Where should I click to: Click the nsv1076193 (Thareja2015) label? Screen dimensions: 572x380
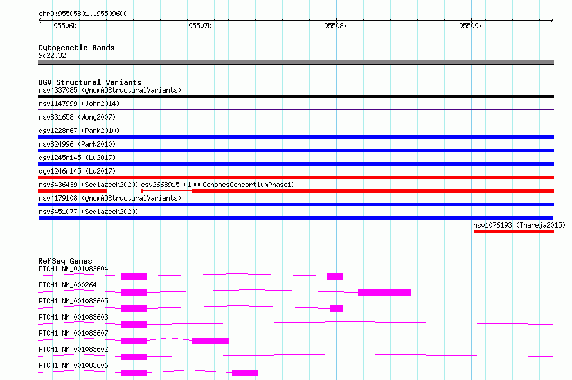[519, 225]
